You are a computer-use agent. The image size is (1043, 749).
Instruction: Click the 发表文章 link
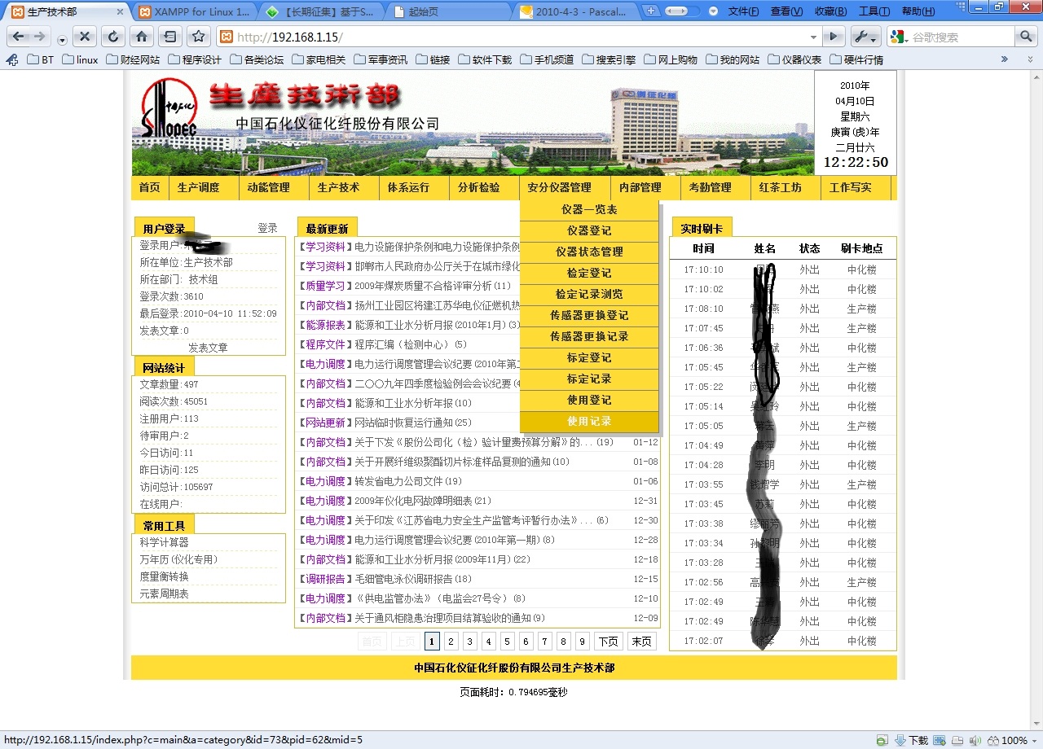(208, 348)
